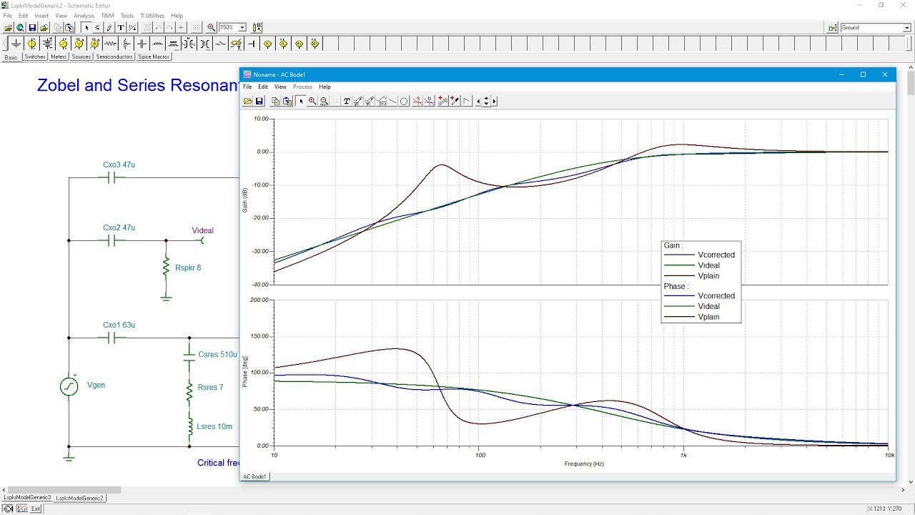Click the Open file icon in Schematic Editor toolbar
This screenshot has width=915, height=515.
click(x=9, y=28)
